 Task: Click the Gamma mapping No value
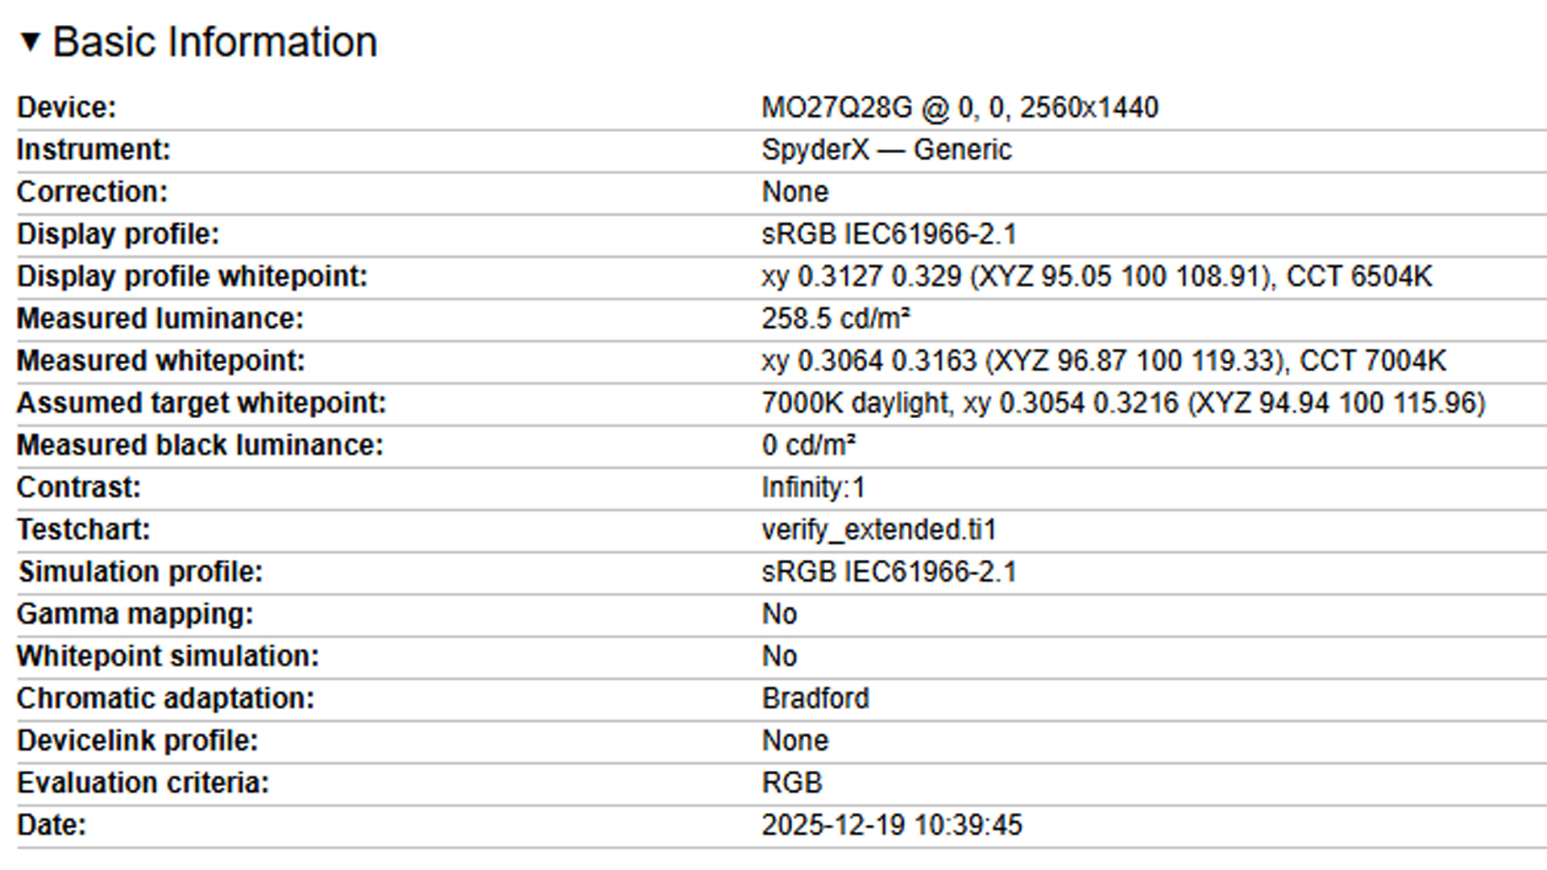point(779,614)
